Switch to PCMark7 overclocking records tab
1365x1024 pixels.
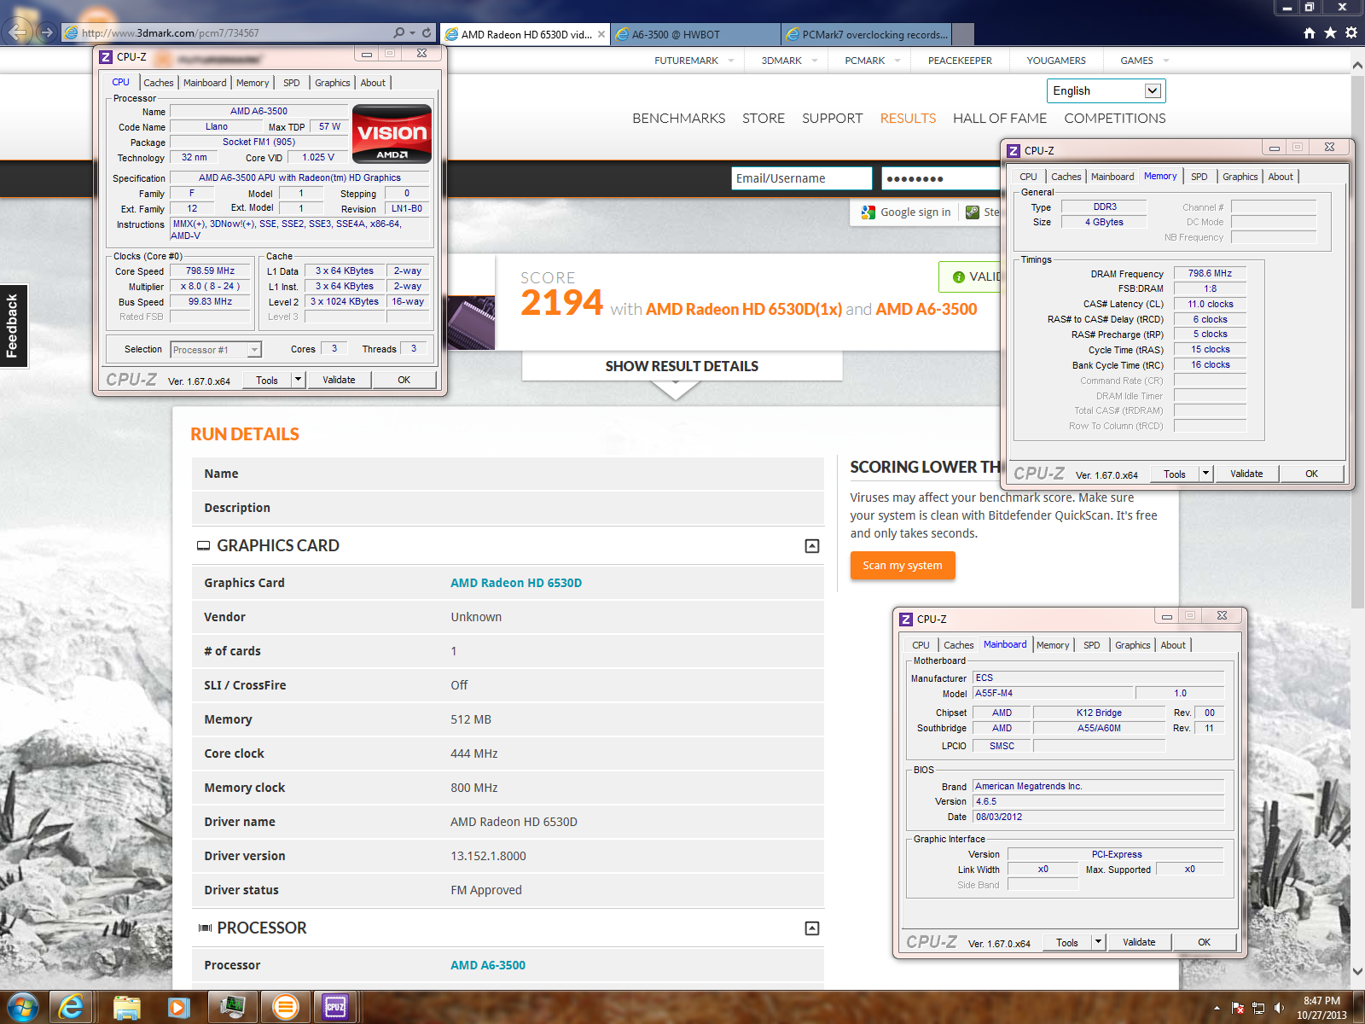click(866, 34)
